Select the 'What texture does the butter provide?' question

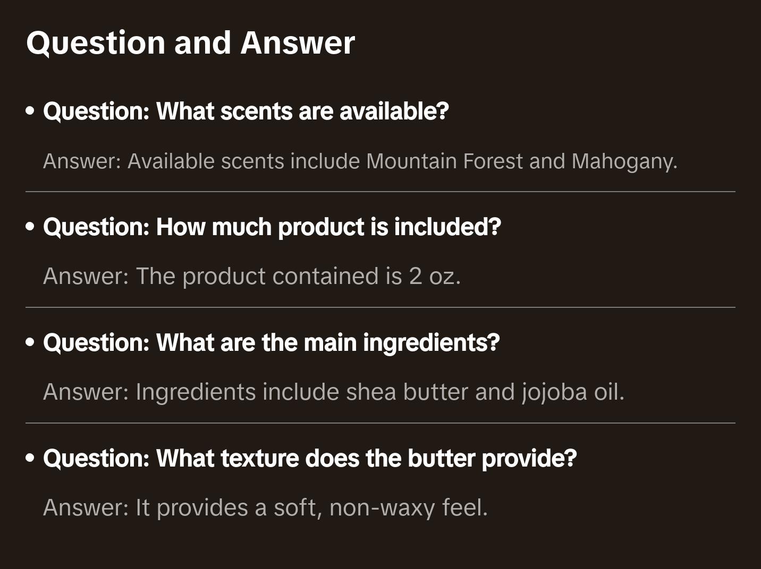coord(310,459)
